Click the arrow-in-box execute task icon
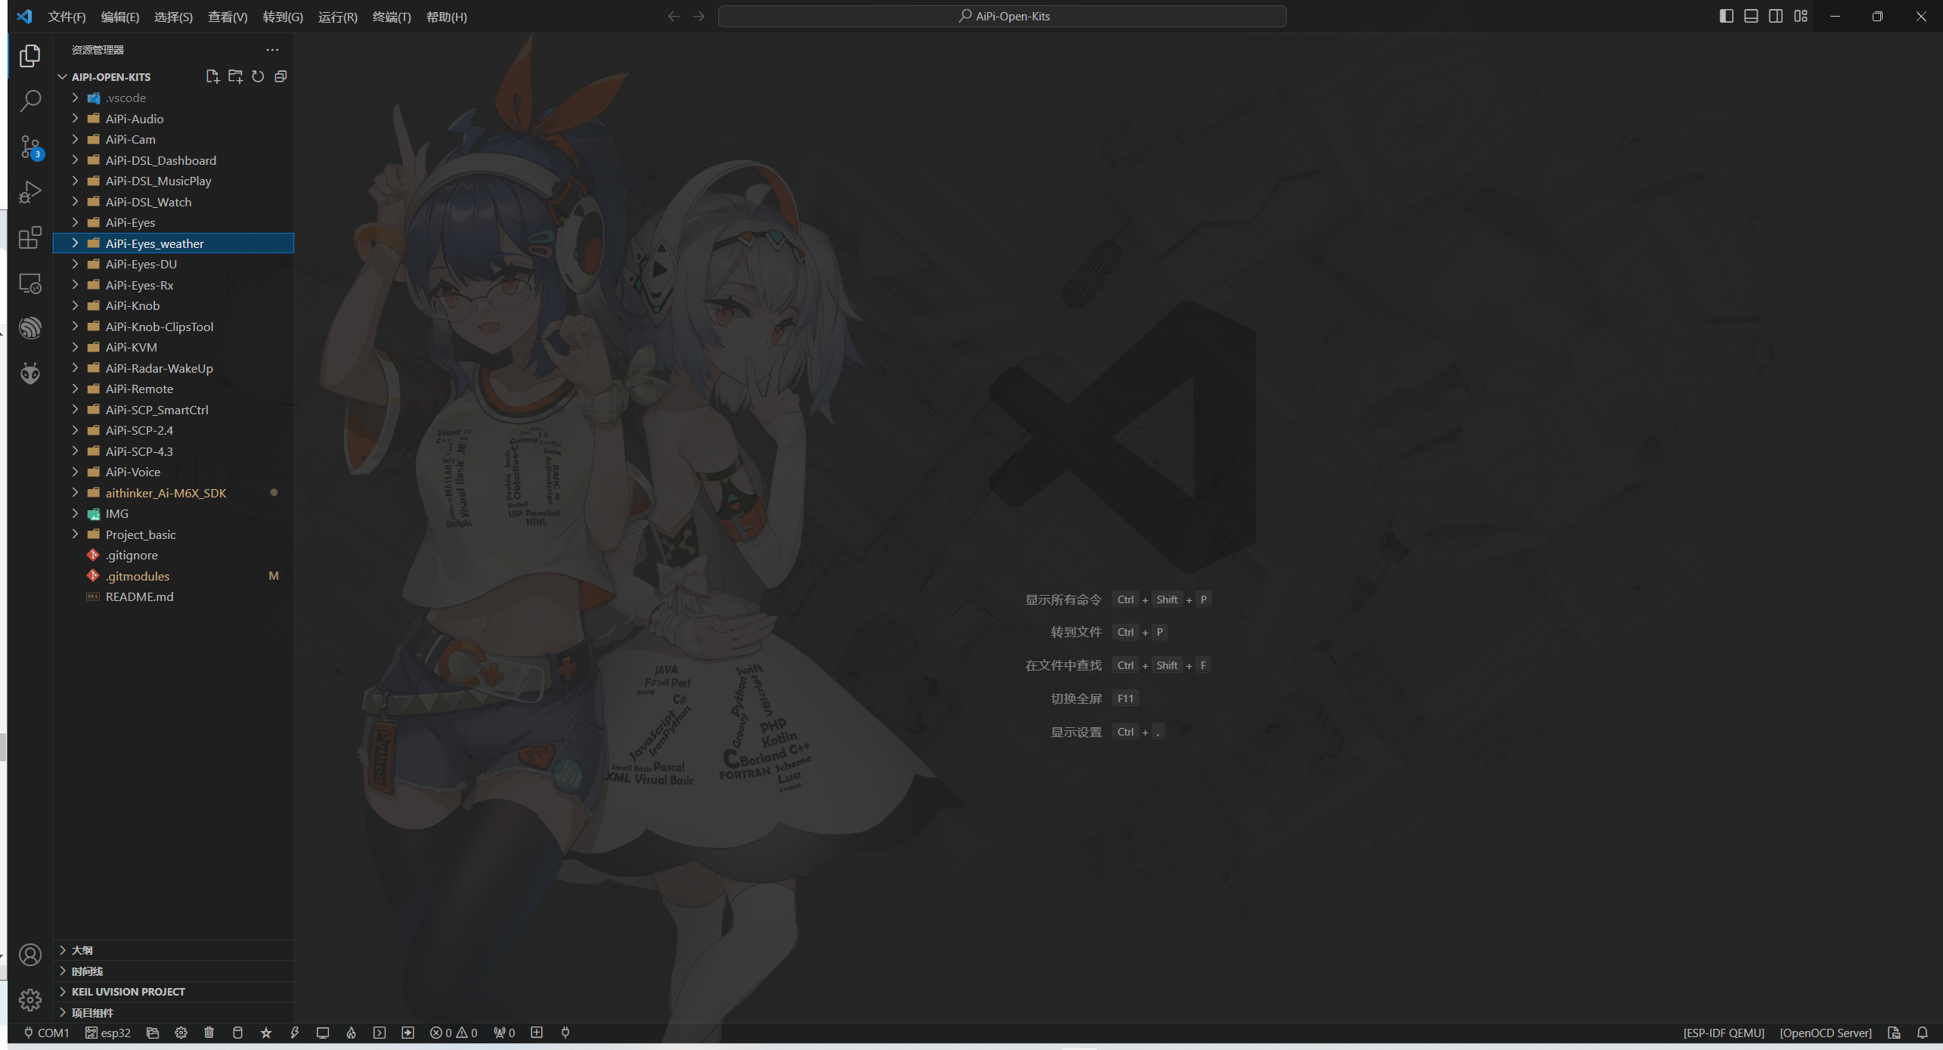 (408, 1033)
